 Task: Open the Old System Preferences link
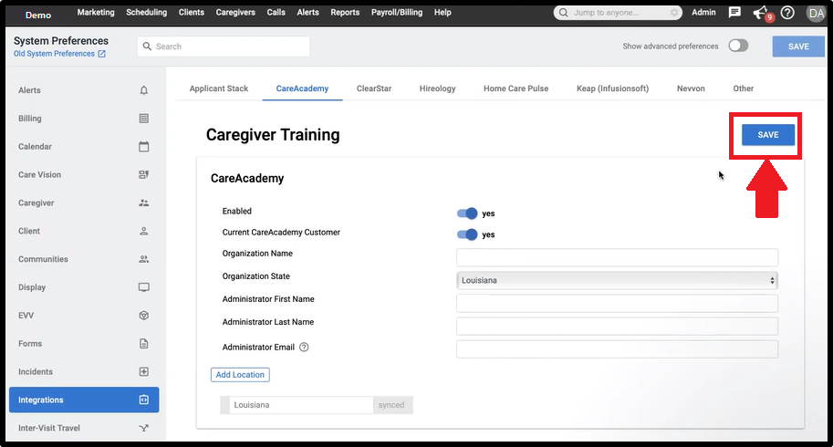[54, 54]
